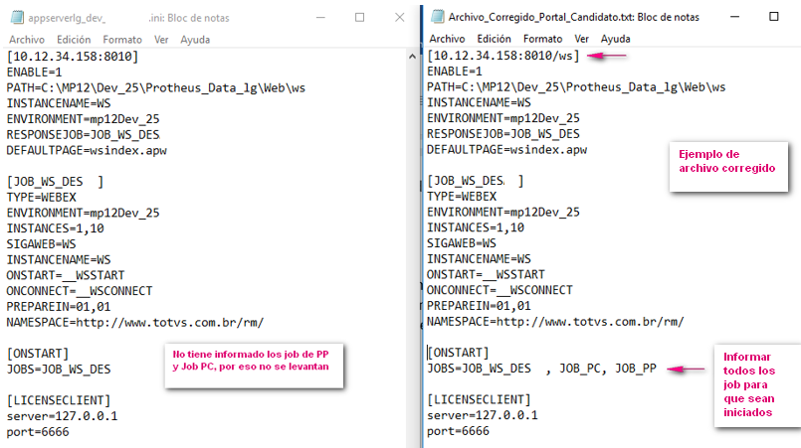This screenshot has height=448, width=801.
Task: Click 'ENABLE=1' line in right window
Action: (x=455, y=71)
